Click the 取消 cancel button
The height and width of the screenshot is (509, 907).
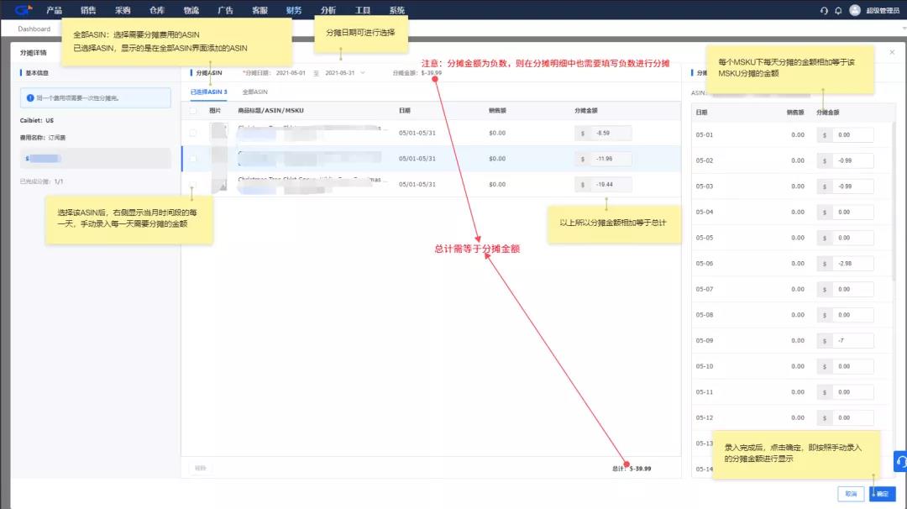click(851, 494)
